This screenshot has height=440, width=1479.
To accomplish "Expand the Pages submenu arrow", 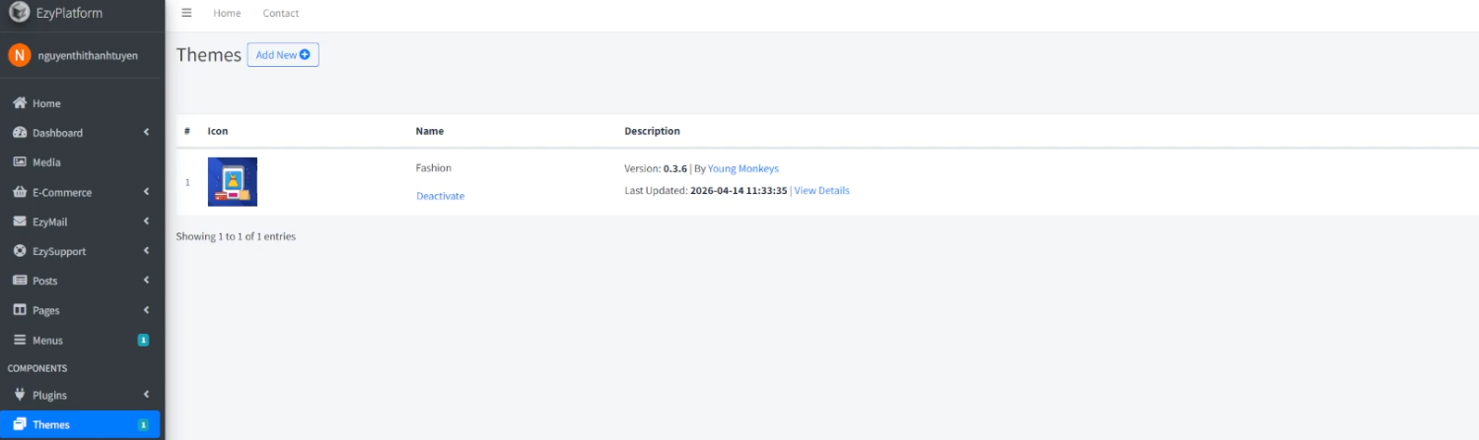I will (x=146, y=310).
